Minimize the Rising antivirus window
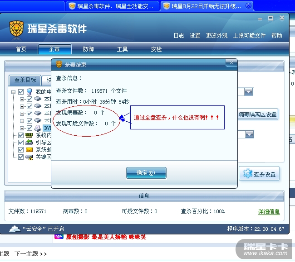The width and height of the screenshot is (295, 262). [260, 19]
